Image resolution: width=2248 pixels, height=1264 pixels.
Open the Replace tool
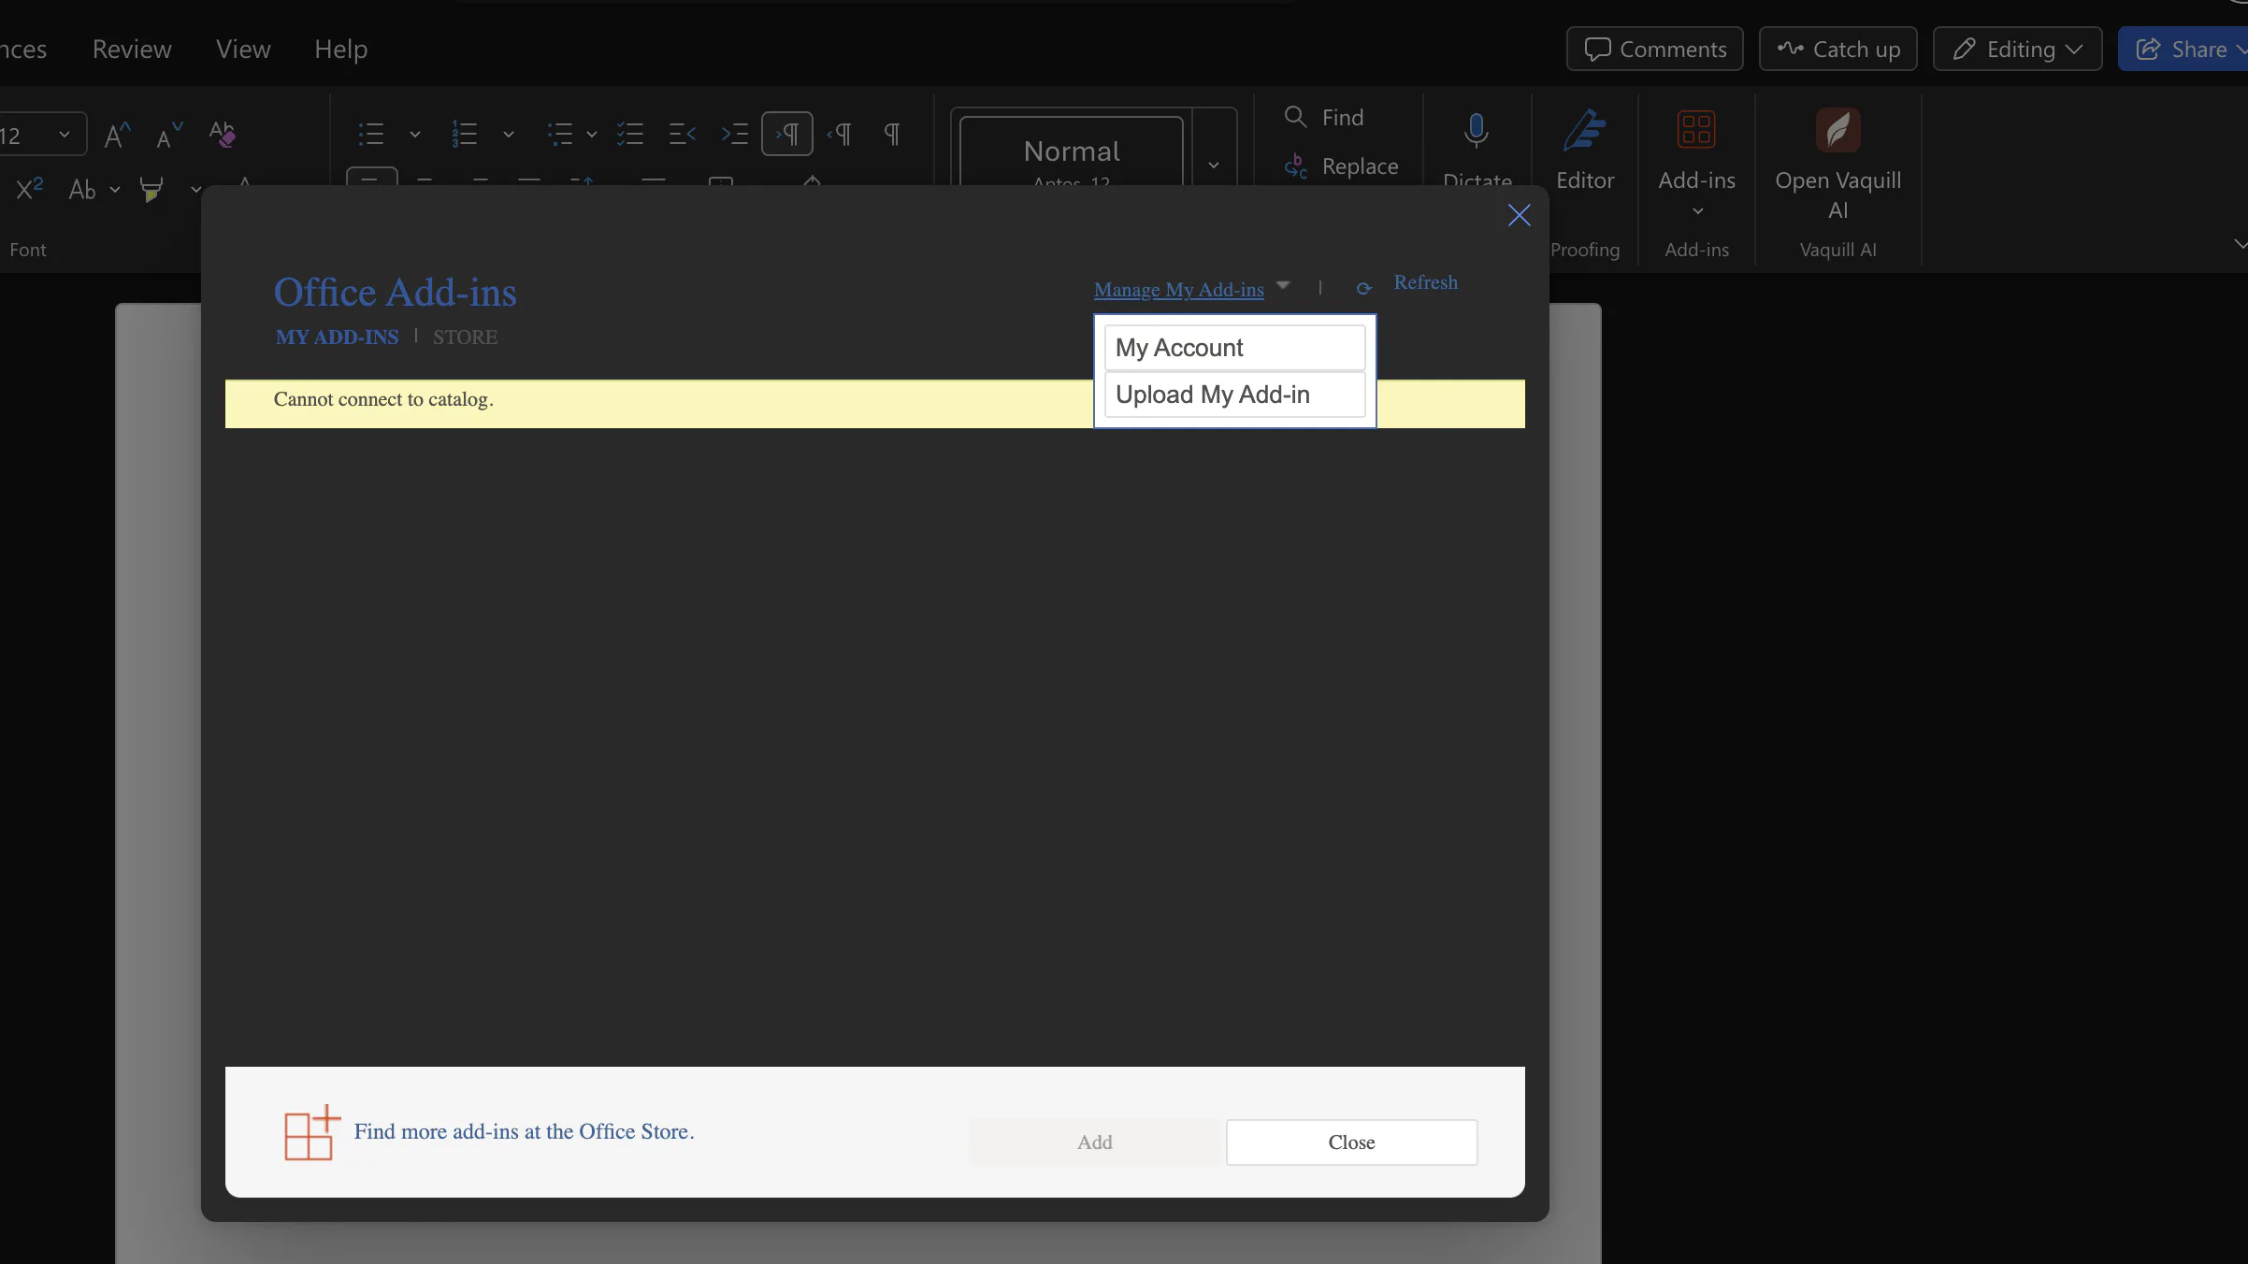pos(1341,166)
